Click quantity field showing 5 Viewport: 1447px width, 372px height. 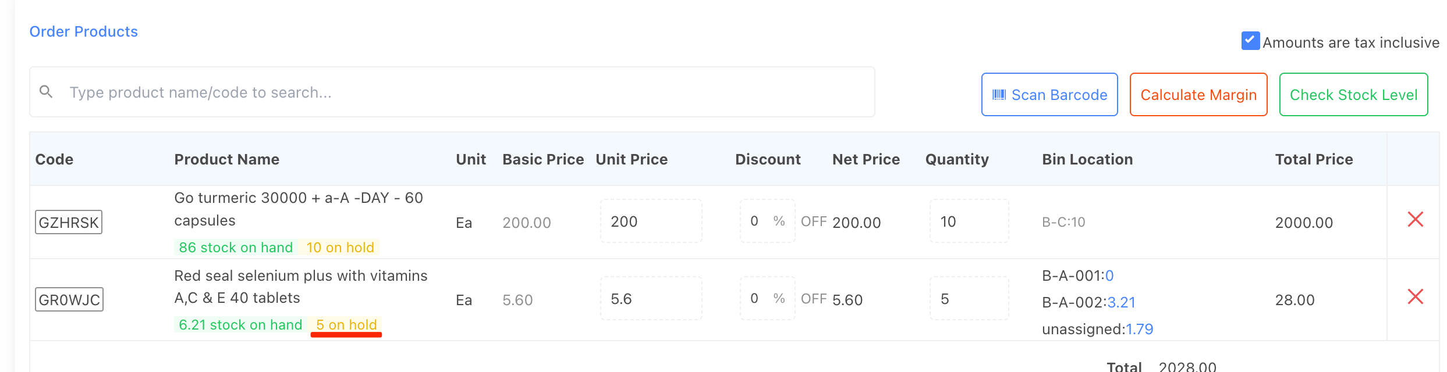pyautogui.click(x=969, y=299)
